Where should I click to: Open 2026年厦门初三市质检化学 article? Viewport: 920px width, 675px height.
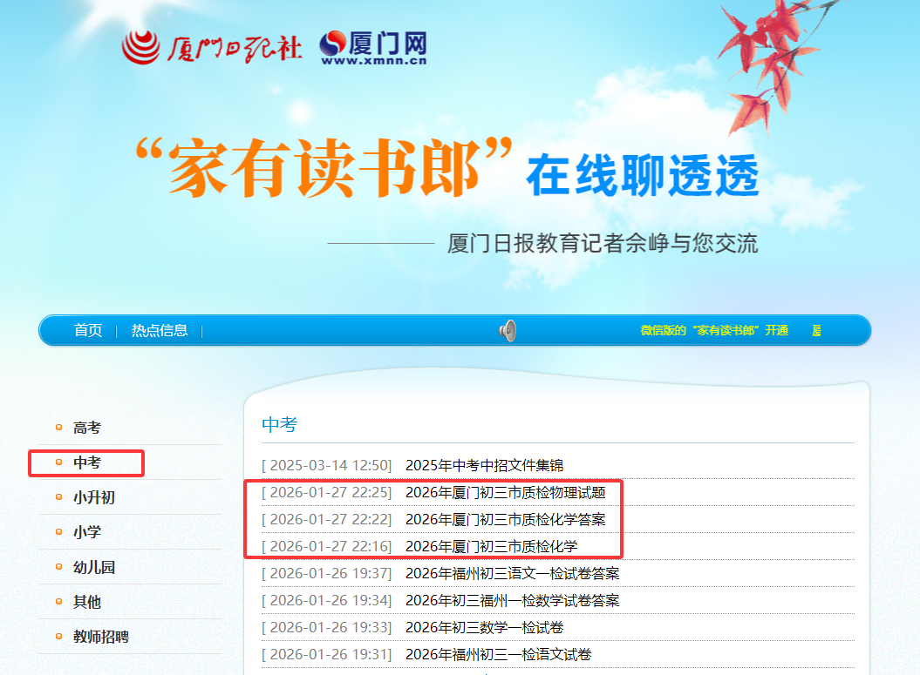492,546
